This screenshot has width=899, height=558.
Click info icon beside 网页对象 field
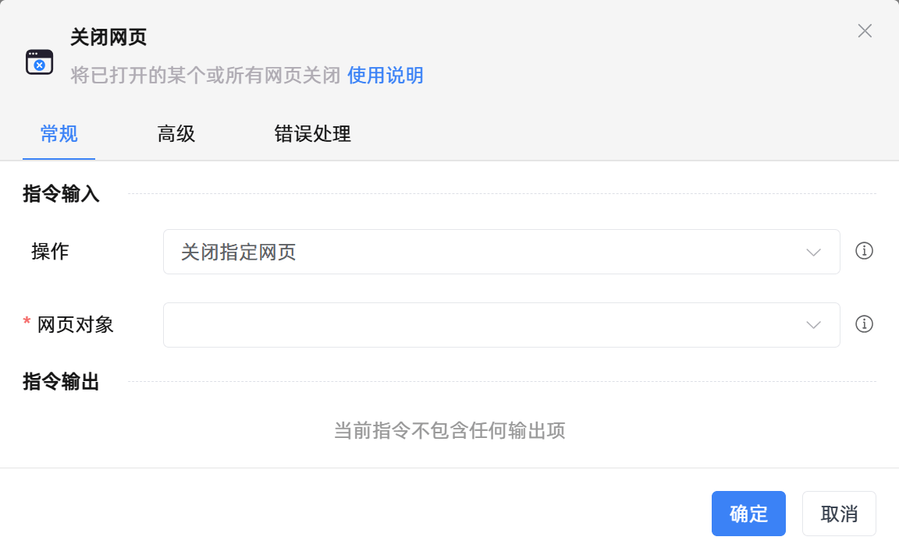864,324
